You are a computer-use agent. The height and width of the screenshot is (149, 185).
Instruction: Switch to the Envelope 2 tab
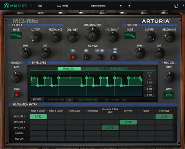click(92, 69)
